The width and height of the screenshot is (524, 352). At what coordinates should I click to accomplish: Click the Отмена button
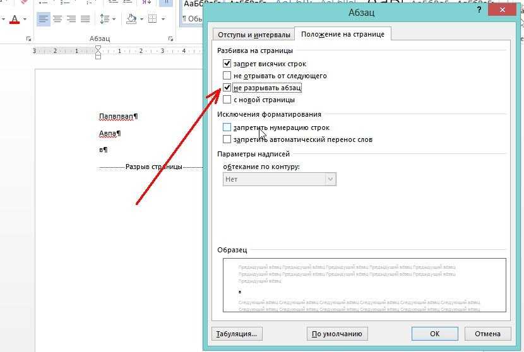(487, 334)
